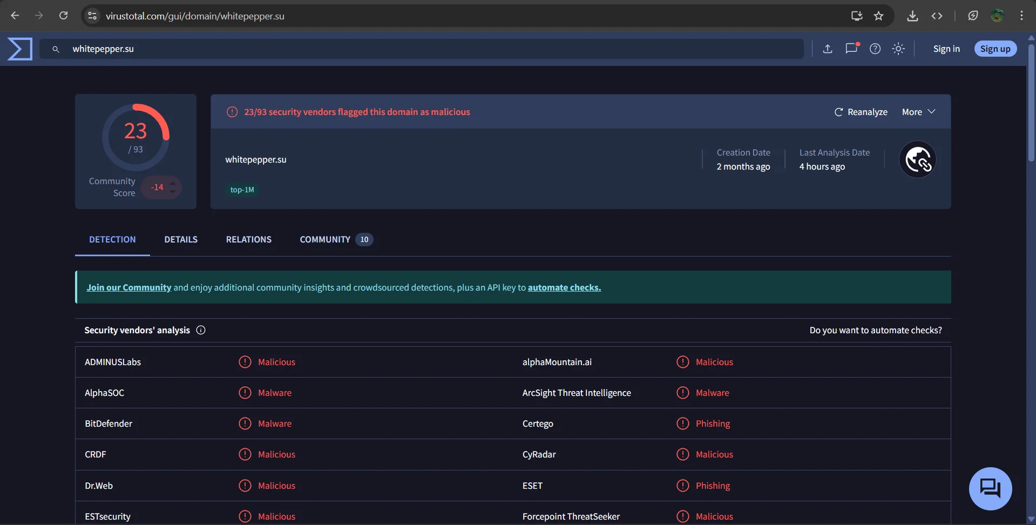Open the browser three-dot menu
The height and width of the screenshot is (525, 1036).
(1021, 16)
